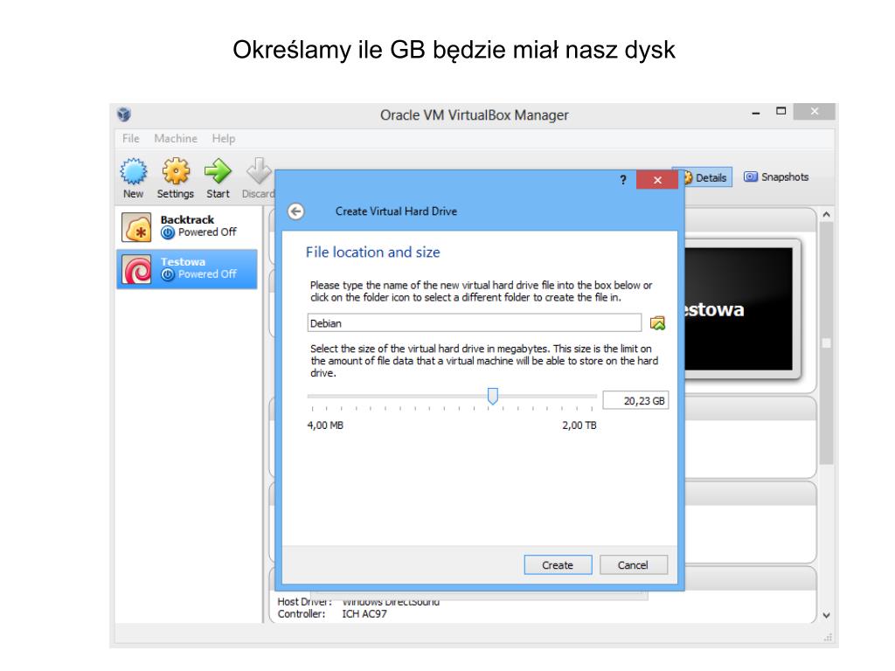
Task: Open the File menu
Action: 131,139
